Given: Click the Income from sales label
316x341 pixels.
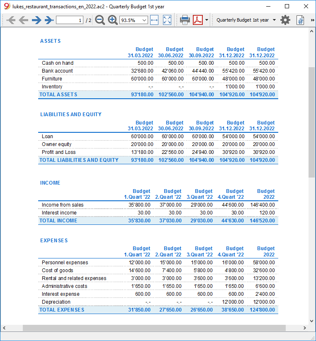Looking at the screenshot, I should [x=63, y=205].
